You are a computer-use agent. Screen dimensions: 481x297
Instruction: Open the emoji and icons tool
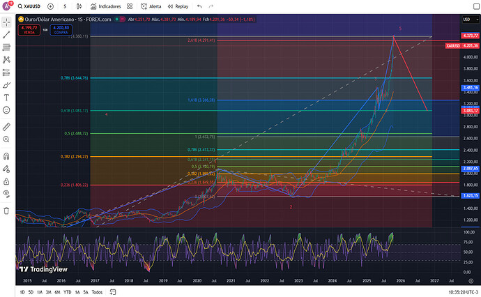(6, 110)
